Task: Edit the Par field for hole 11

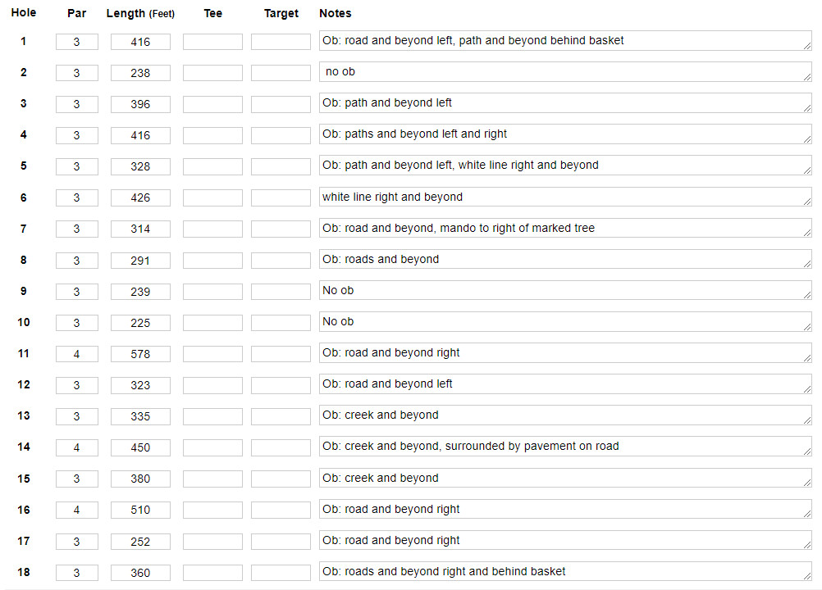Action: pyautogui.click(x=77, y=354)
